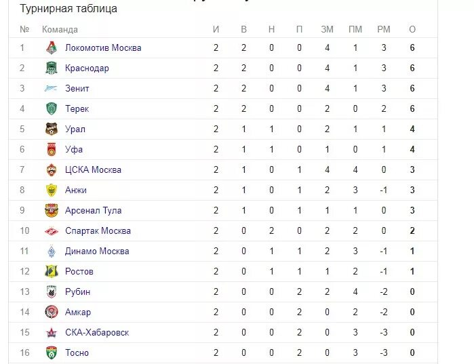Click the Локомотив Москва club logo
The width and height of the screenshot is (474, 364).
tap(52, 47)
